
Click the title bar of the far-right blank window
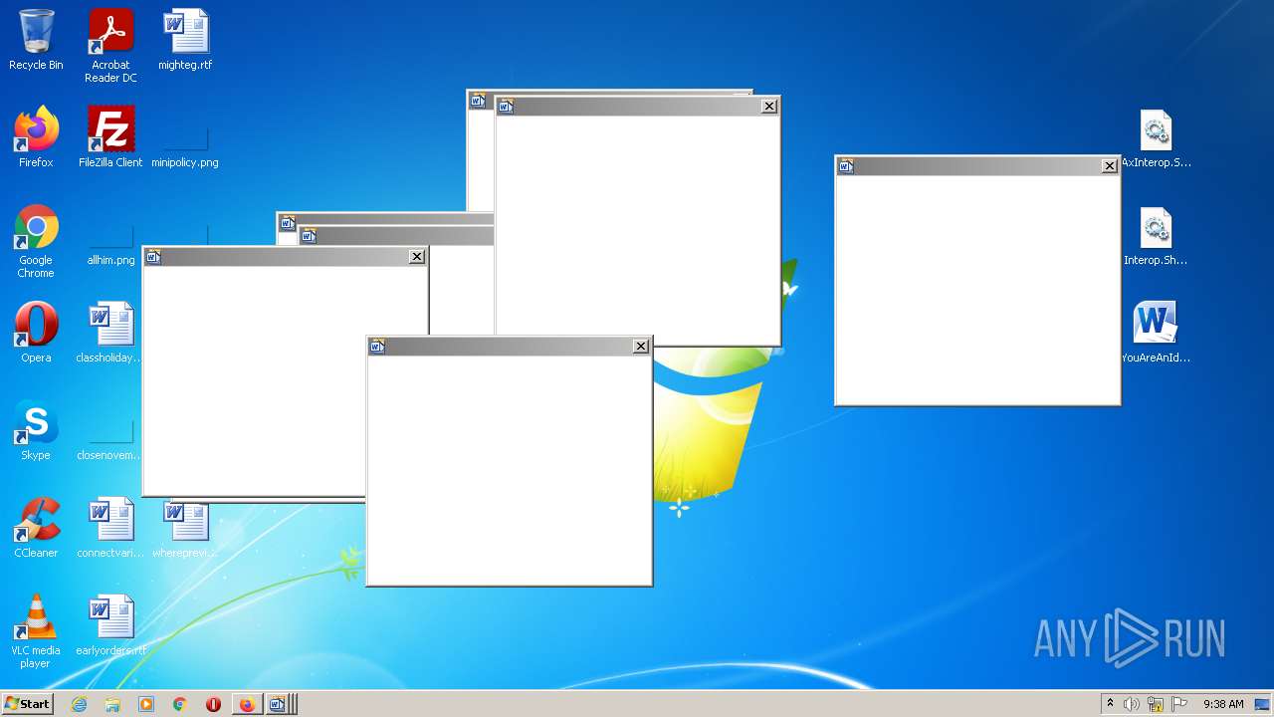coord(977,166)
